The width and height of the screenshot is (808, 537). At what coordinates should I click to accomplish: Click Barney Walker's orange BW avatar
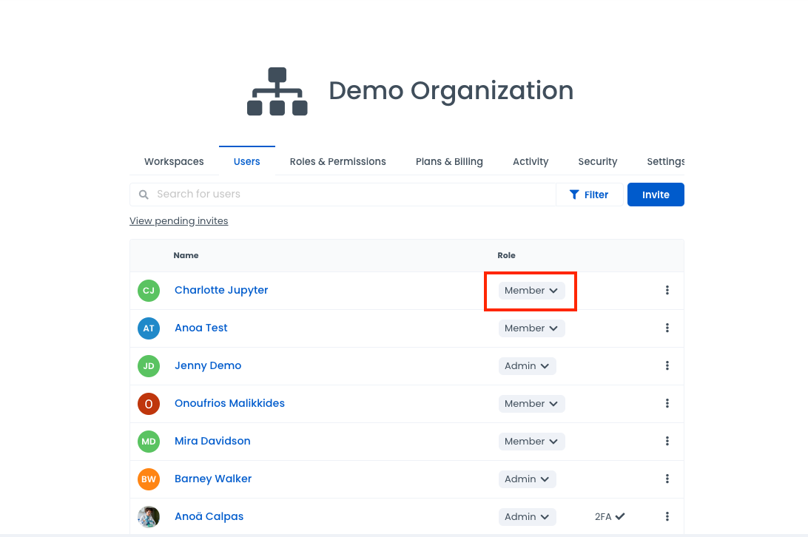149,479
